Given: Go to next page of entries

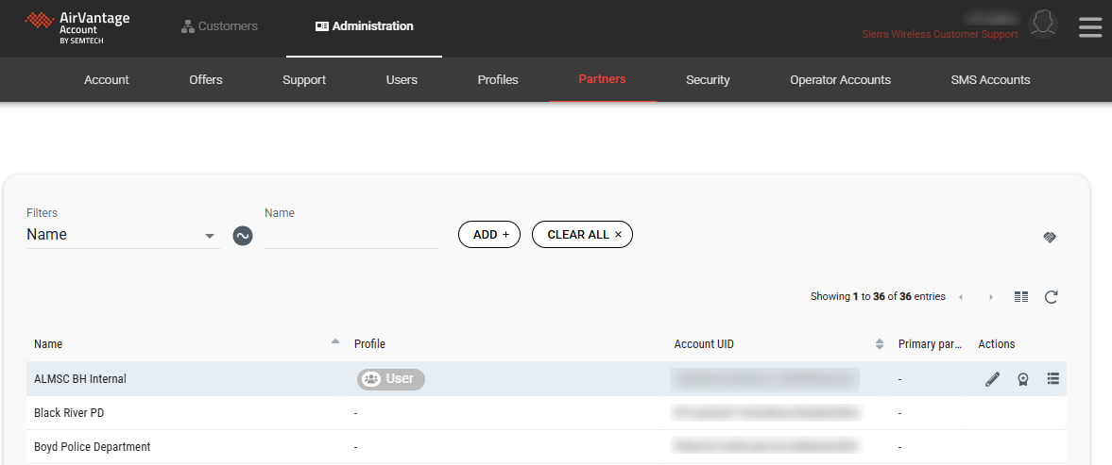Looking at the screenshot, I should click(991, 297).
